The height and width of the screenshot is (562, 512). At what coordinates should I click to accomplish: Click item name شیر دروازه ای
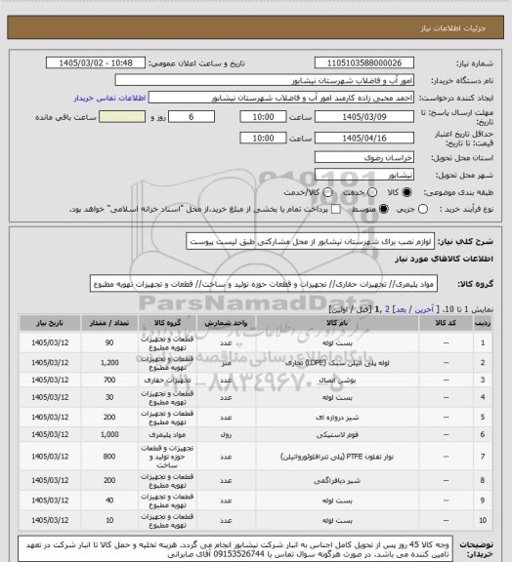[337, 418]
